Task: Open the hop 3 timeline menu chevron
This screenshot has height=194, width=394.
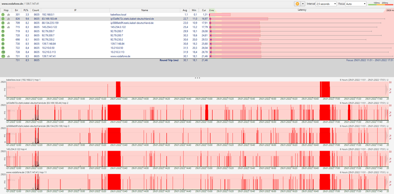Action: point(387,126)
